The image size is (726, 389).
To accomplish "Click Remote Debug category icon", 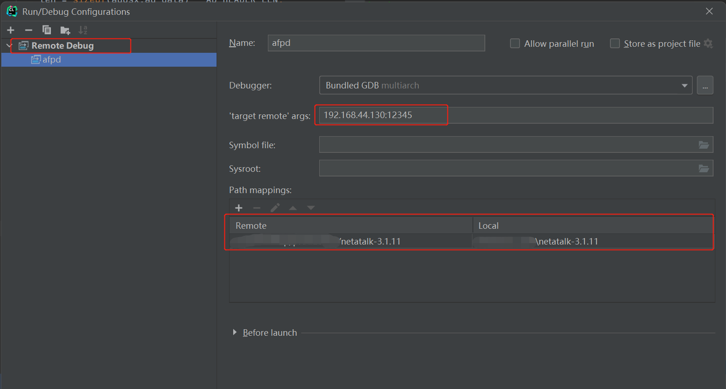I will tap(24, 45).
